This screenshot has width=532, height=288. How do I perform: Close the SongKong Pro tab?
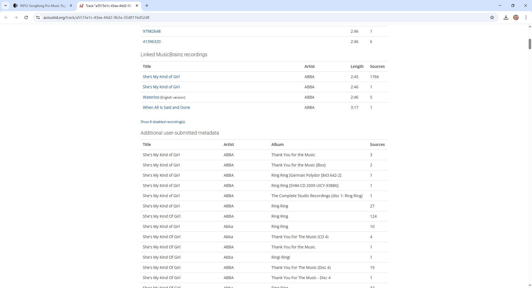click(71, 6)
